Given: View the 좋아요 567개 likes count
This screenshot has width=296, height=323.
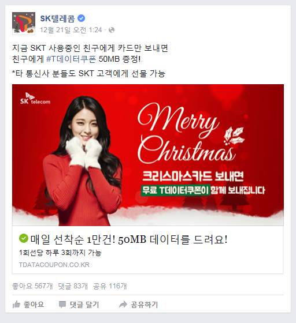Looking at the screenshot, I should pos(32,286).
